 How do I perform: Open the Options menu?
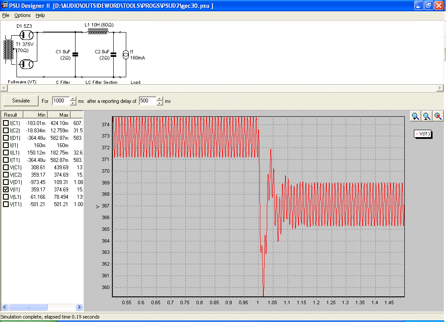click(x=23, y=15)
